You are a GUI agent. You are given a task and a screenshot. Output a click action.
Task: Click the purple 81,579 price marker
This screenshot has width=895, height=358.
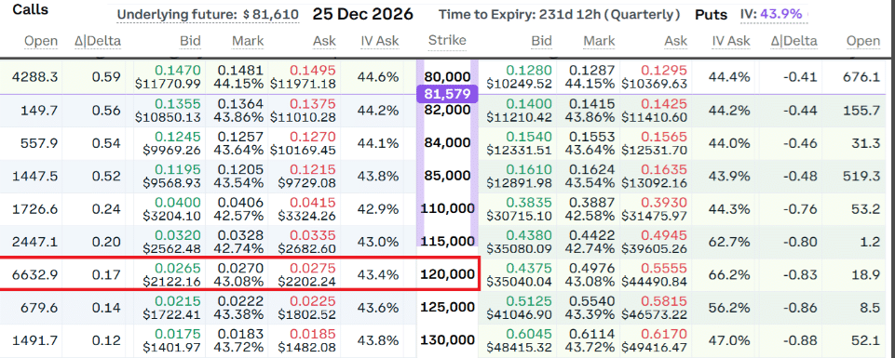(x=446, y=94)
